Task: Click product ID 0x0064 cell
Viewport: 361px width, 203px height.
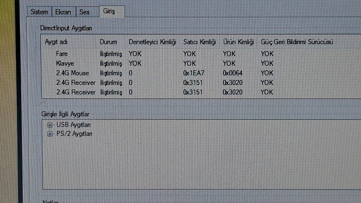Action: pyautogui.click(x=233, y=73)
